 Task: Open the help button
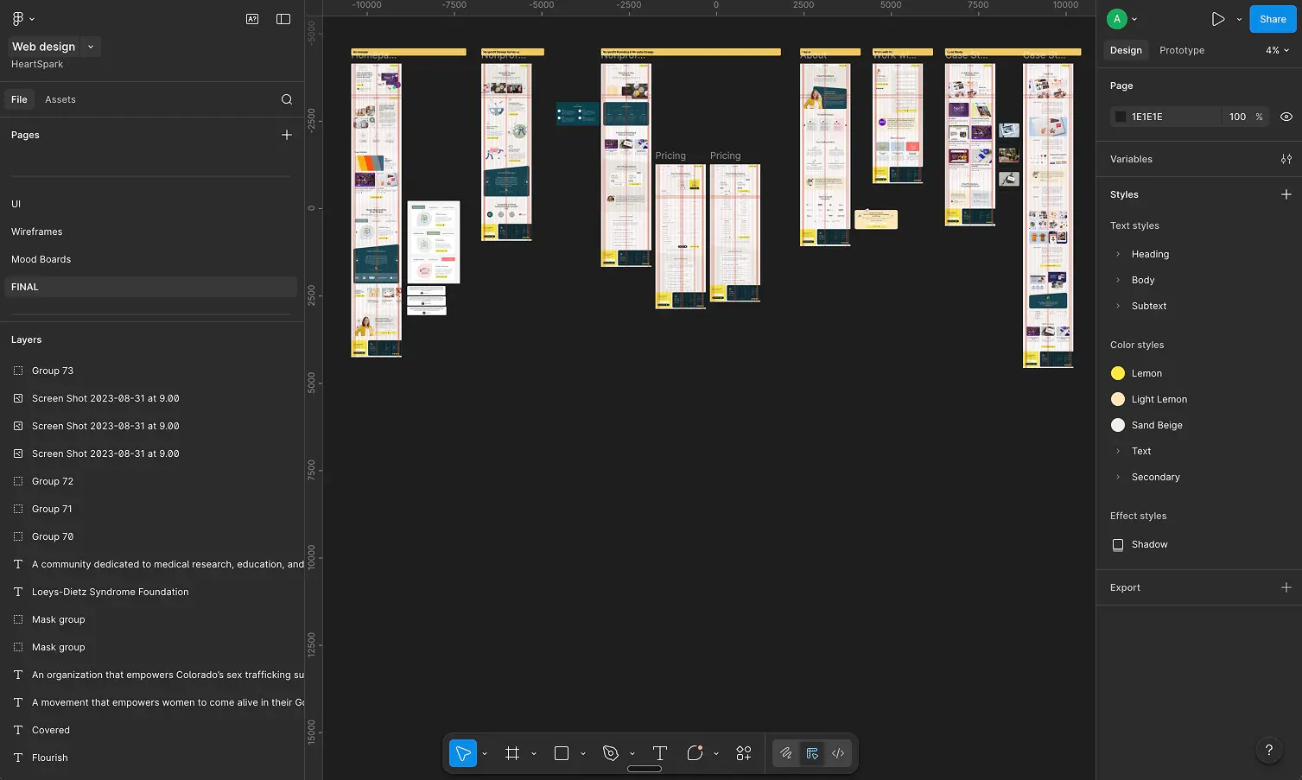click(x=1269, y=750)
